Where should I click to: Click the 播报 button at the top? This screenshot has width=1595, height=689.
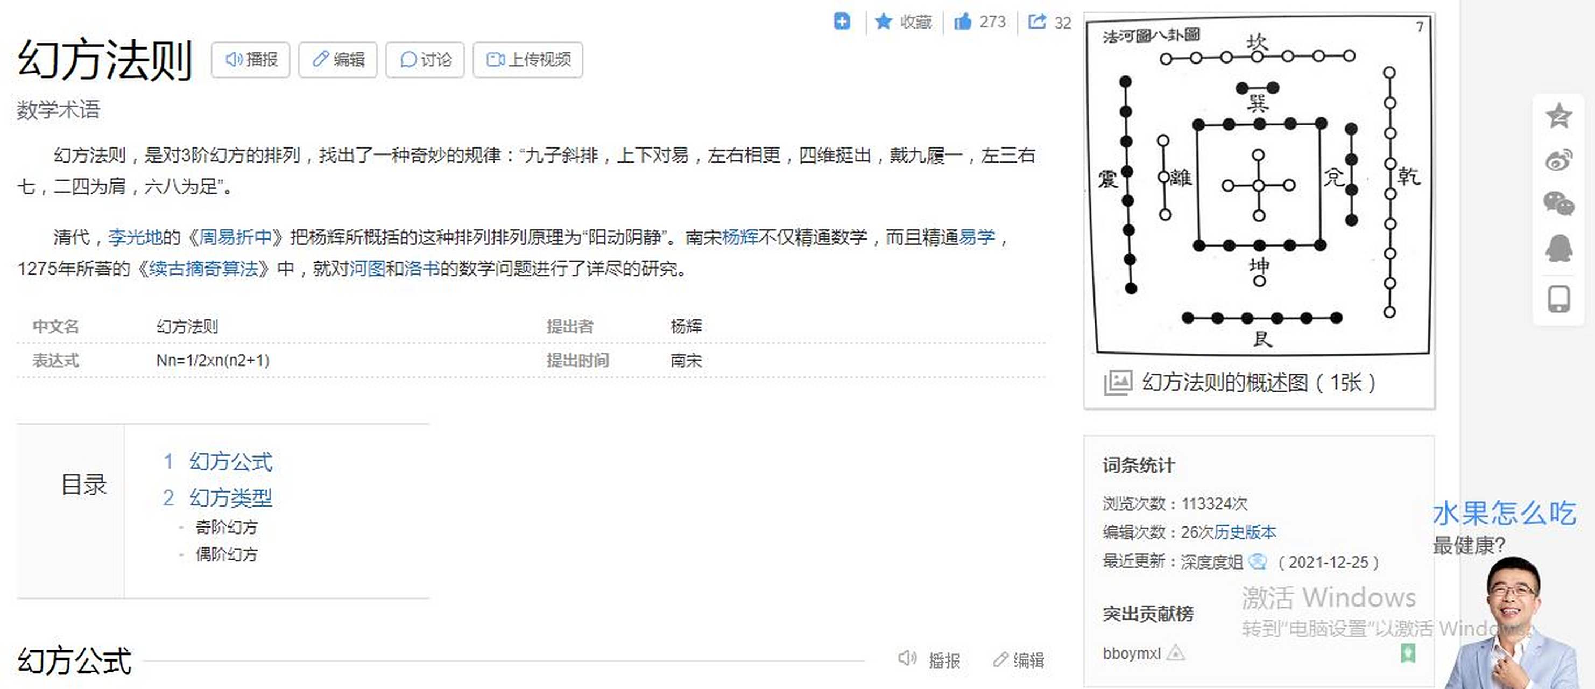coord(250,60)
